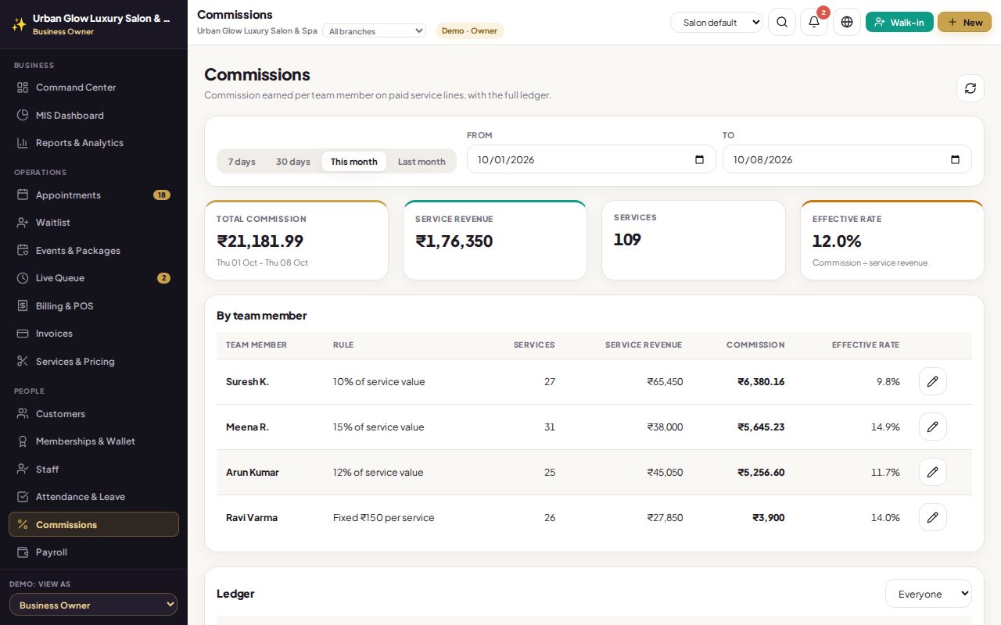The image size is (1001, 625).
Task: Open Command Center from sidebar
Action: [94, 87]
